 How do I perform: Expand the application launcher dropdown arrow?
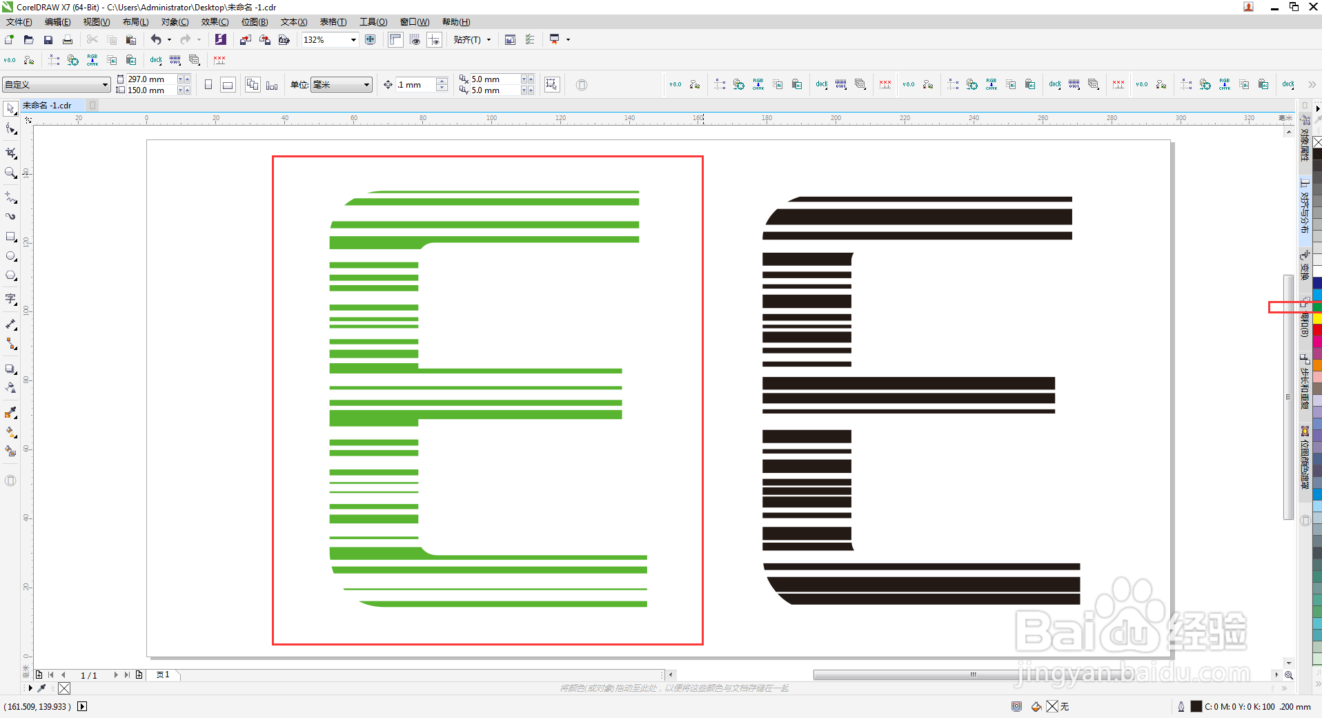pos(569,40)
